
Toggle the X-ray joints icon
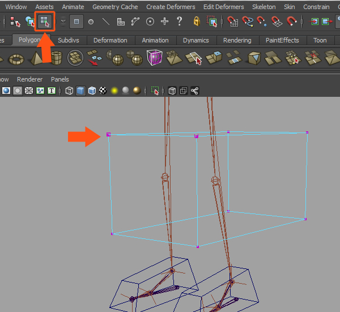tap(195, 91)
